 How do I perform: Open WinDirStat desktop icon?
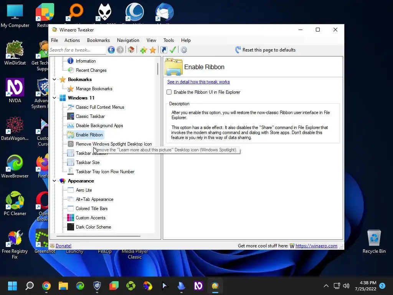click(15, 53)
